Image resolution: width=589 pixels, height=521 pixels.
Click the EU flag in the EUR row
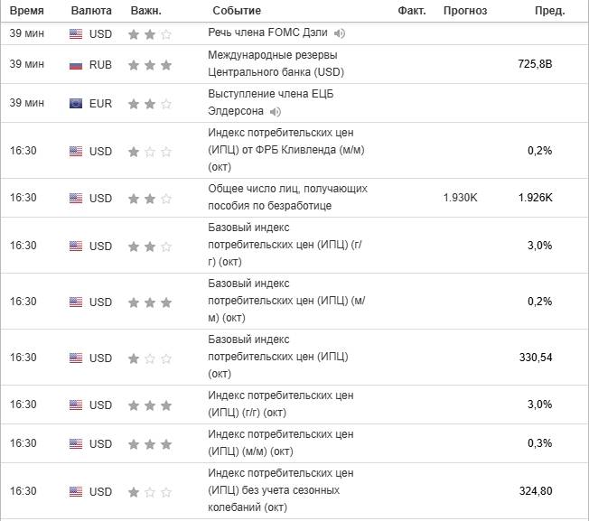76,104
